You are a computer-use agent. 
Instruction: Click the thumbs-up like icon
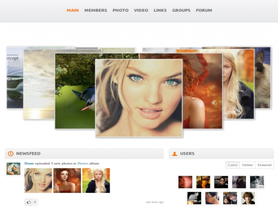(x=28, y=202)
